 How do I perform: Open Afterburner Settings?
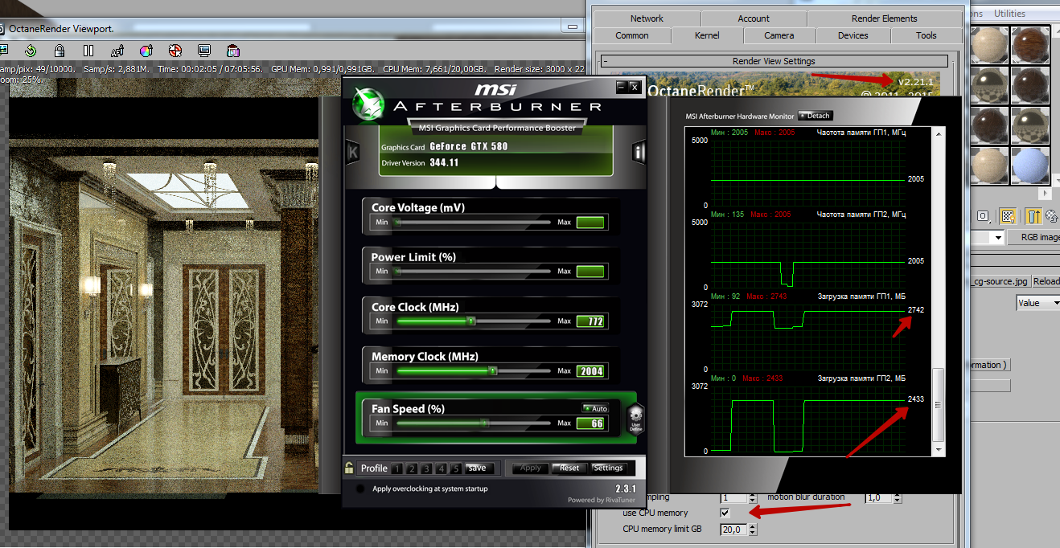608,468
